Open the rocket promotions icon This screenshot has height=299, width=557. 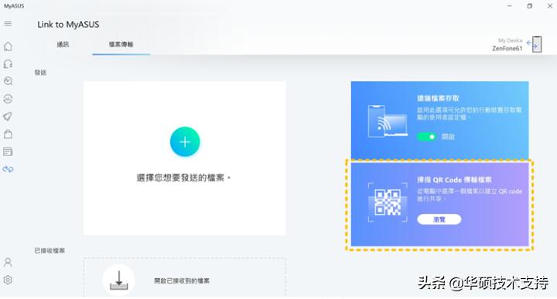(8, 117)
